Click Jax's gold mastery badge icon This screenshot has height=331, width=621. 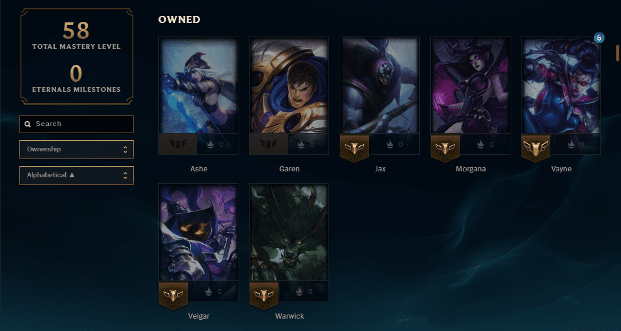pos(354,148)
